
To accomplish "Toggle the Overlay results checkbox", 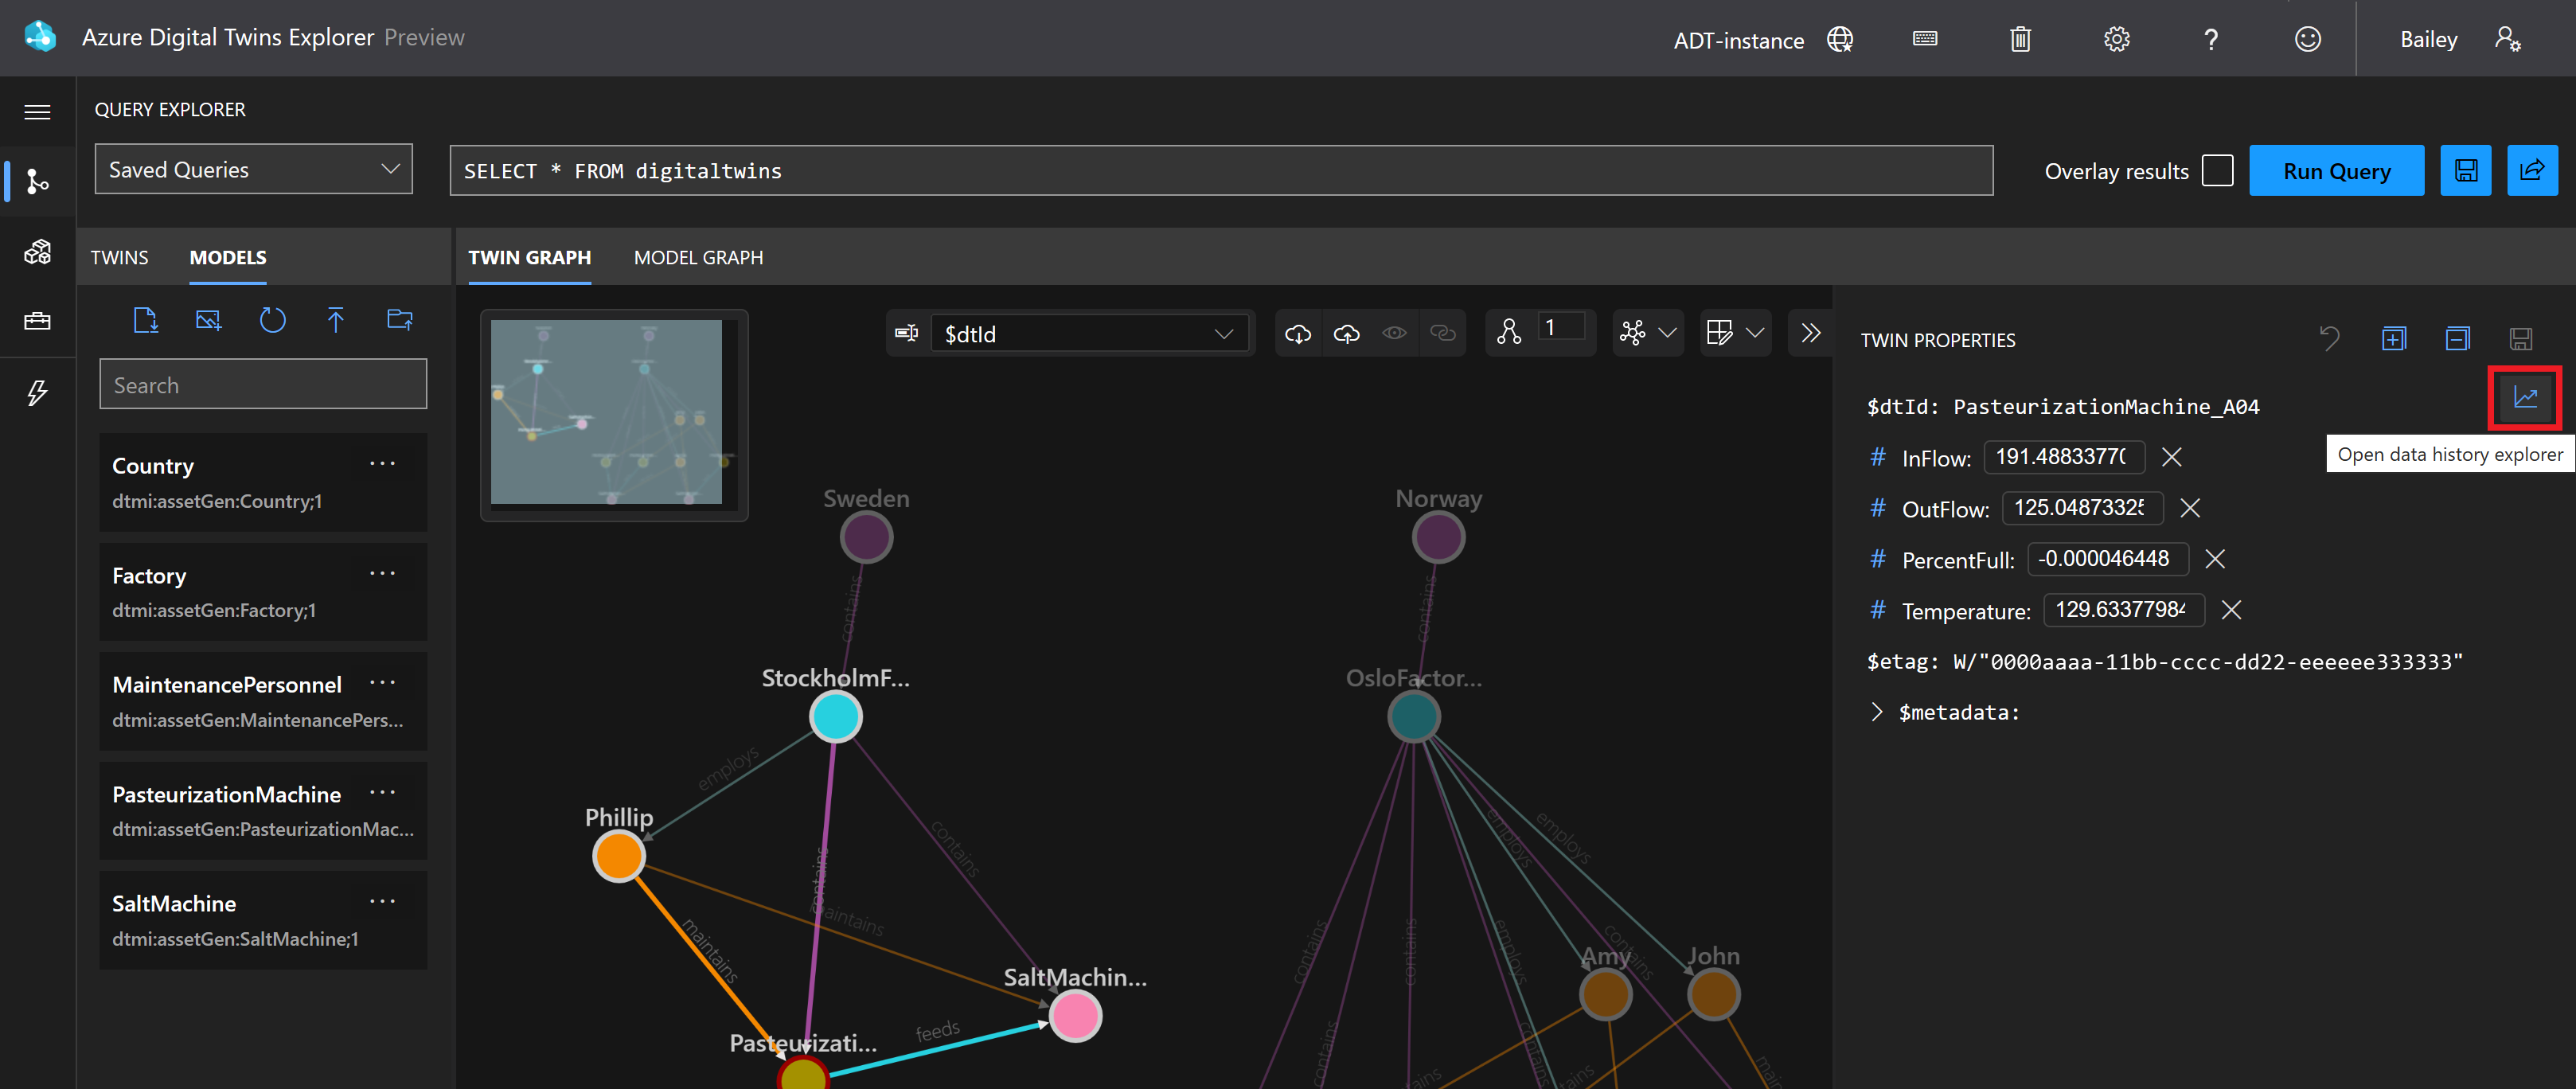I will pyautogui.click(x=2217, y=170).
